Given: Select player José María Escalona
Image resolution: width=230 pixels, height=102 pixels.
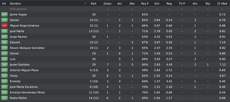Looking at the screenshot, I should 24,87.
